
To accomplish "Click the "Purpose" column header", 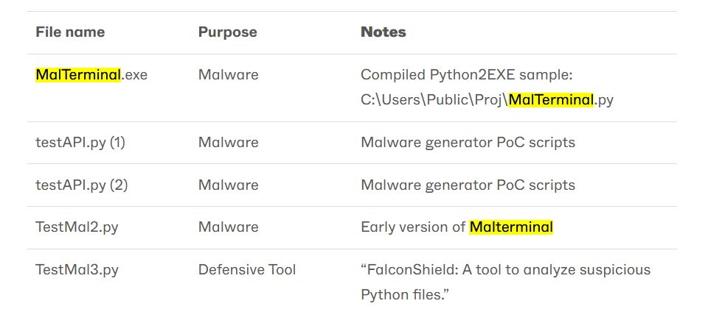I will (227, 32).
